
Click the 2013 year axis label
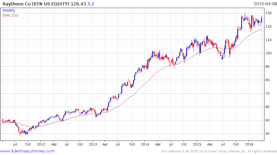(x=93, y=144)
